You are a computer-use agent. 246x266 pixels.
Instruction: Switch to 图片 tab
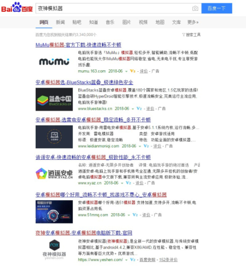pos(127,22)
